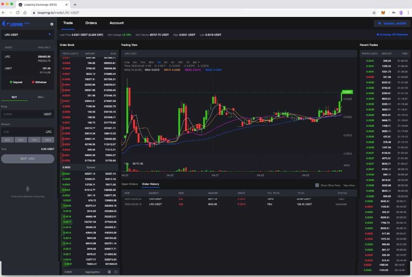Switch to the Account tab
This screenshot has width=412, height=277.
pyautogui.click(x=117, y=23)
